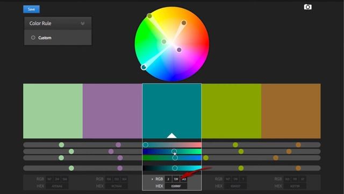Click the purple swatch HEX field

pos(117,186)
